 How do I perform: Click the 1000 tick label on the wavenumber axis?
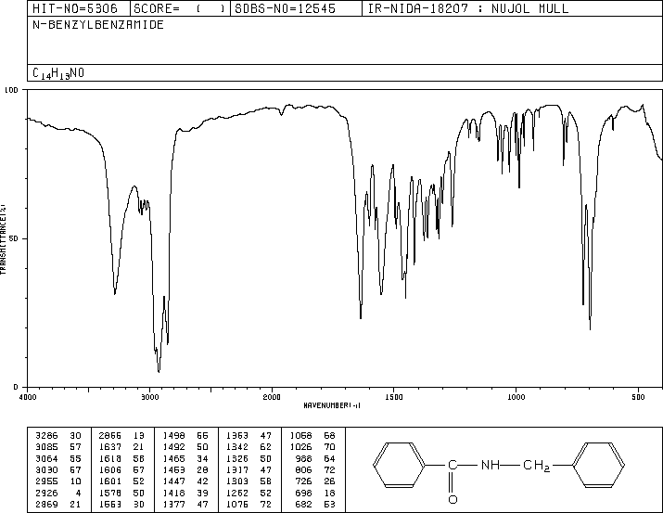coord(516,397)
